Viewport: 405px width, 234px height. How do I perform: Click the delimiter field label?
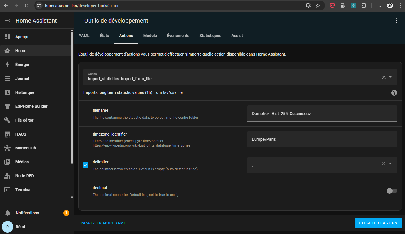pyautogui.click(x=101, y=162)
